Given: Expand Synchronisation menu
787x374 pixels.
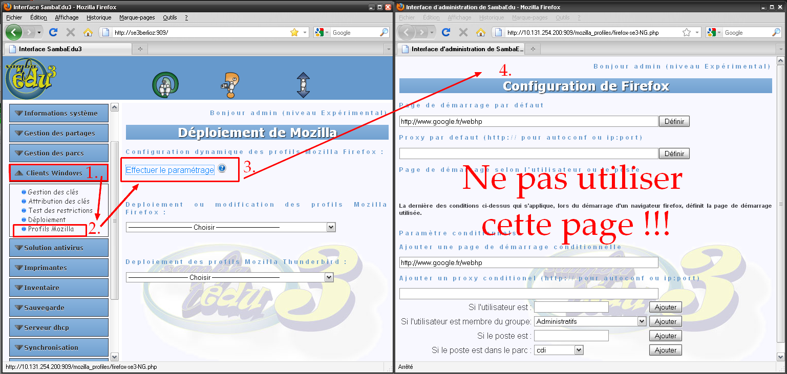Looking at the screenshot, I should click(59, 347).
